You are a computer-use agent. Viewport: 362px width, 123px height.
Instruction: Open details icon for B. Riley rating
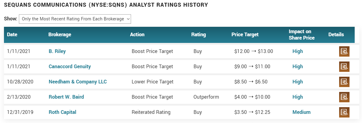click(344, 51)
